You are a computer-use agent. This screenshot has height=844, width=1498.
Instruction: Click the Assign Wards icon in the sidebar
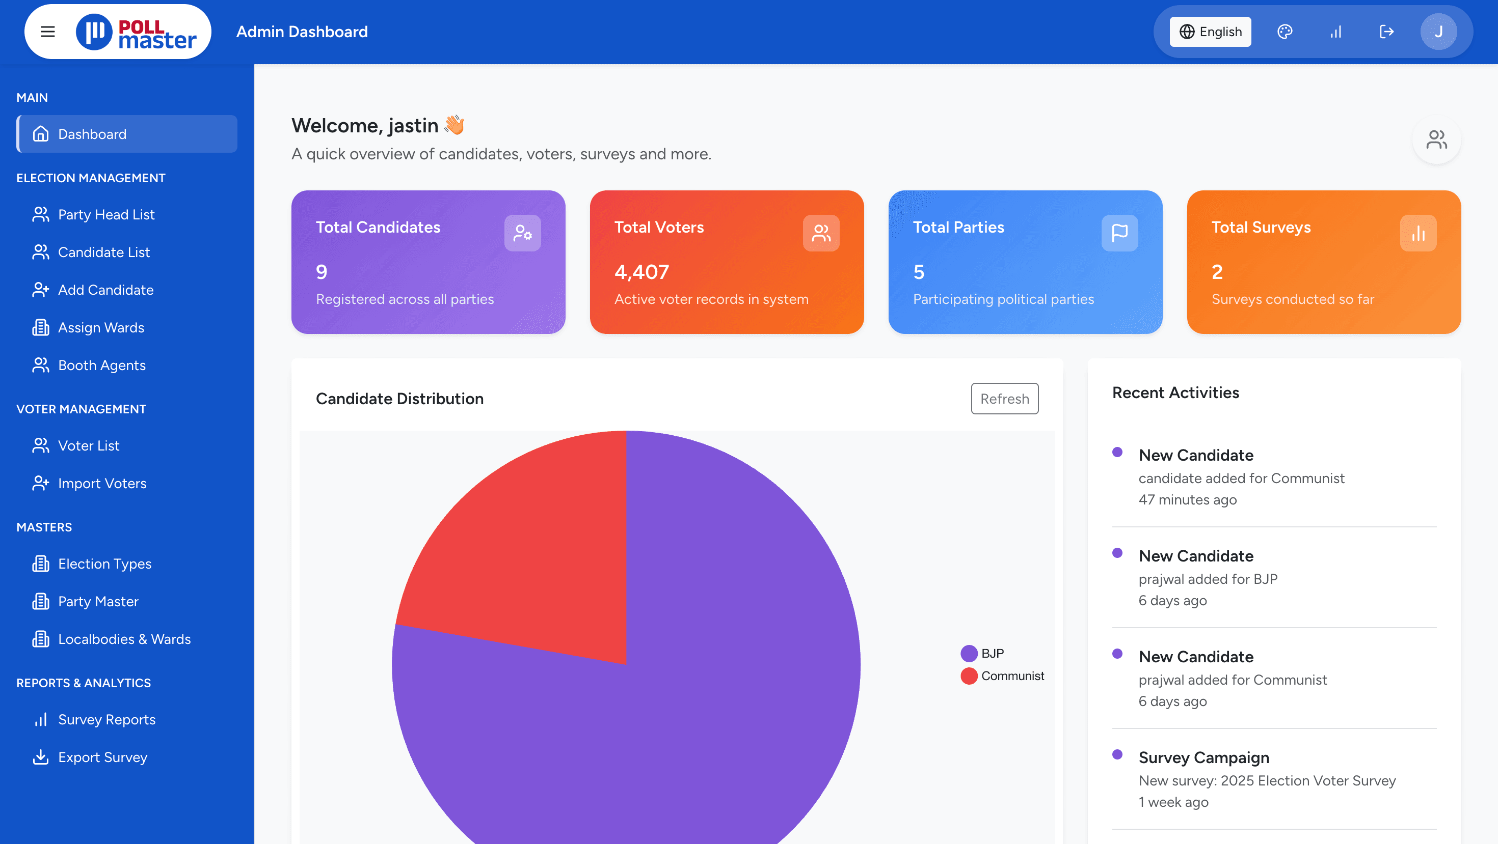pos(40,327)
